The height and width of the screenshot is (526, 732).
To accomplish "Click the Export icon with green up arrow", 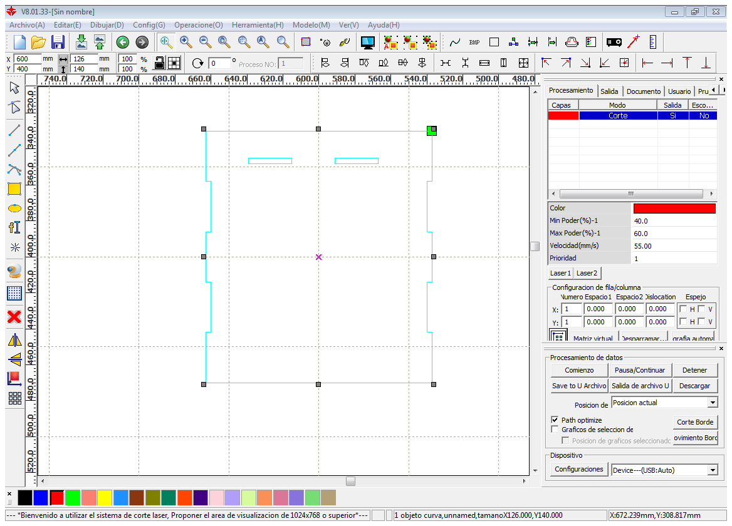I will pyautogui.click(x=100, y=42).
